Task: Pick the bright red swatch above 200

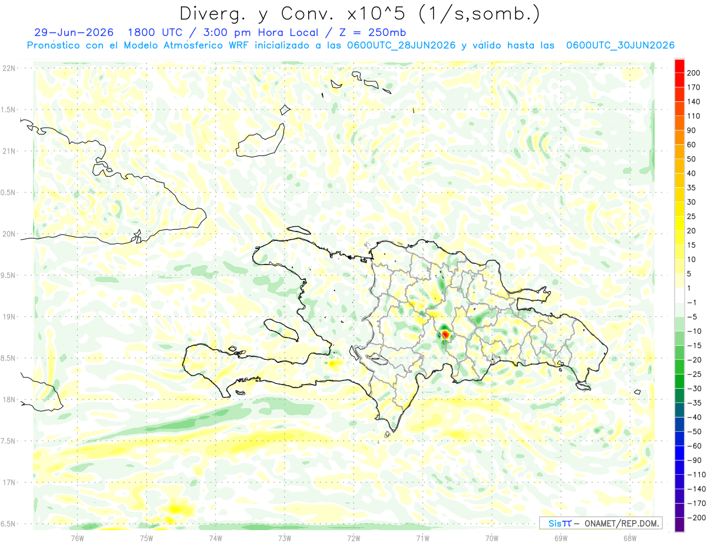Action: click(x=679, y=66)
